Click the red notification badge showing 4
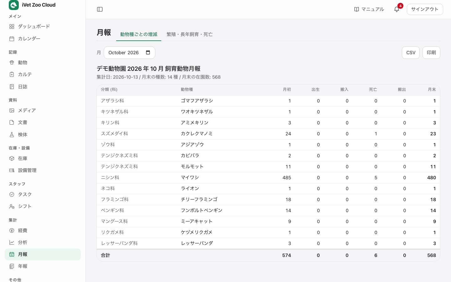This screenshot has height=282, width=451. pos(400,6)
